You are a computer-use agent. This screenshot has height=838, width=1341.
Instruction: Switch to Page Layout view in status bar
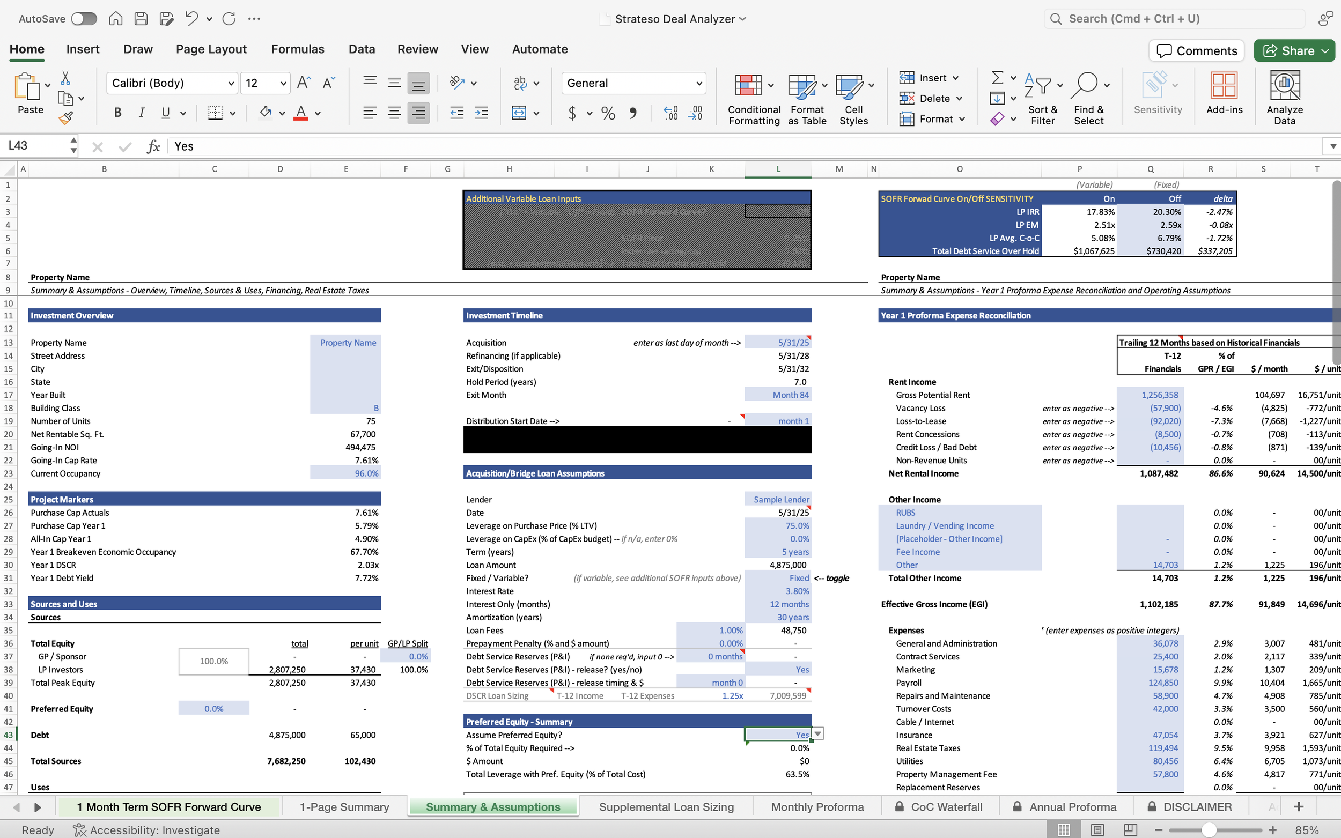(x=1096, y=829)
